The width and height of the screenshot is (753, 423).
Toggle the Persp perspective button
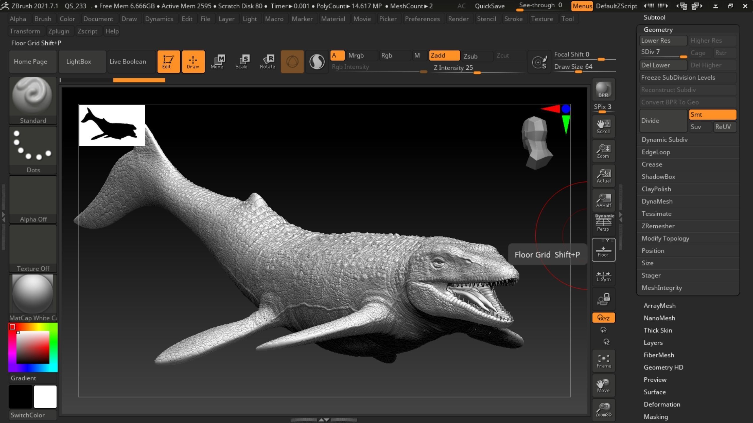(x=603, y=223)
